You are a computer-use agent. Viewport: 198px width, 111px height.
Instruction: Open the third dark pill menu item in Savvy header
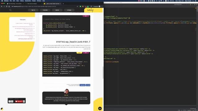tap(57, 10)
